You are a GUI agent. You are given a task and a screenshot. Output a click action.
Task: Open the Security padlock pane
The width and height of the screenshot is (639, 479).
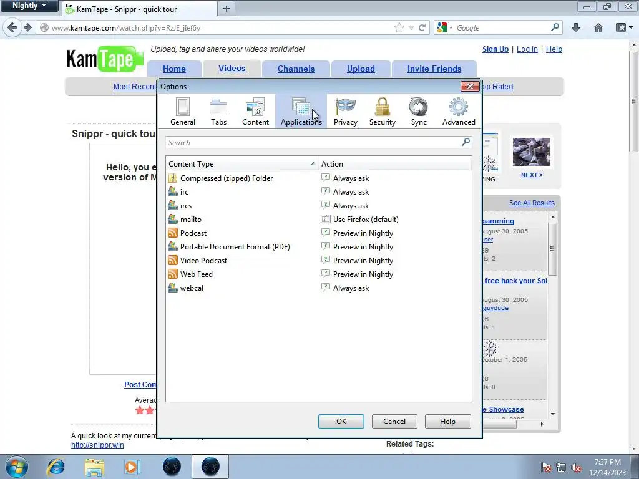[x=383, y=111]
